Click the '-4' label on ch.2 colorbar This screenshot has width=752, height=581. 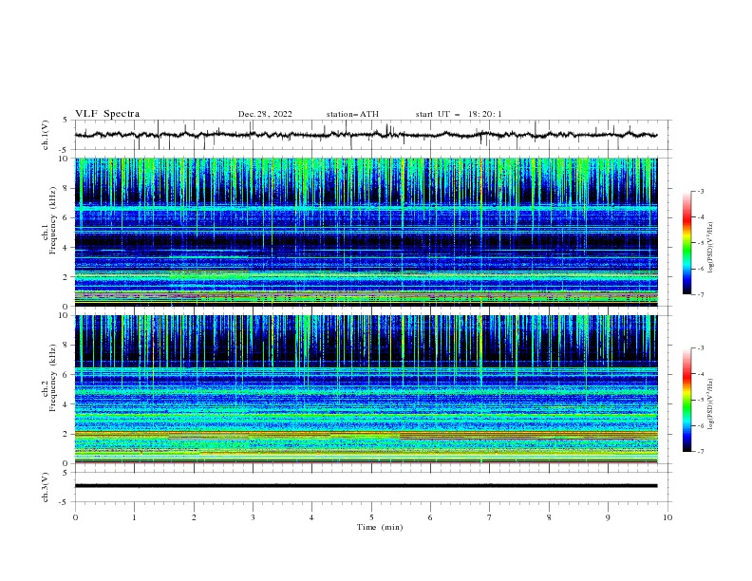(700, 374)
